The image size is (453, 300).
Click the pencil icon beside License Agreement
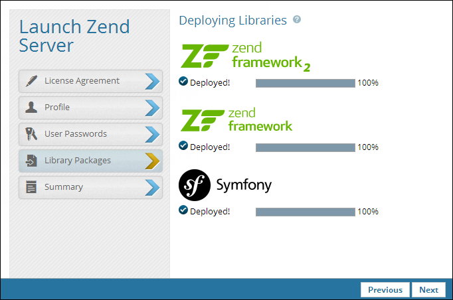pos(31,81)
